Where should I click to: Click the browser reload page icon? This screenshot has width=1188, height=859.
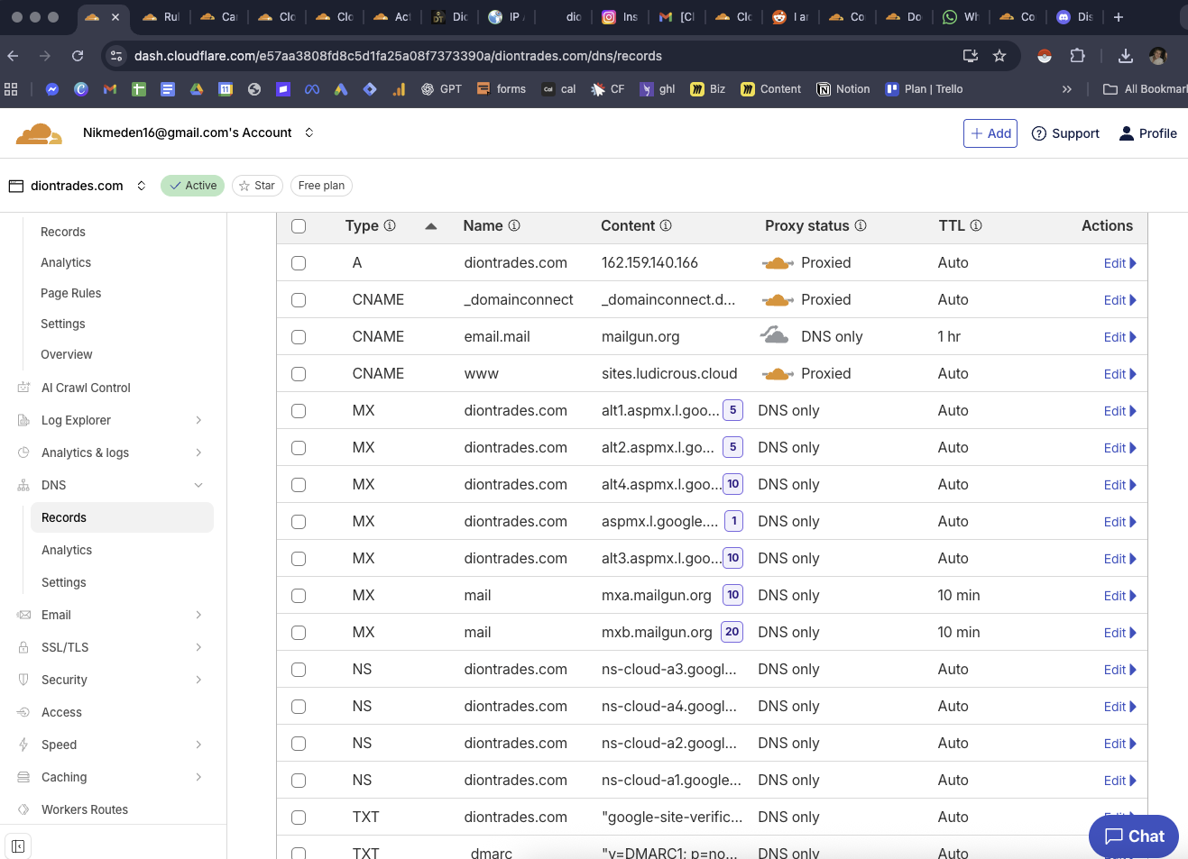tap(78, 56)
